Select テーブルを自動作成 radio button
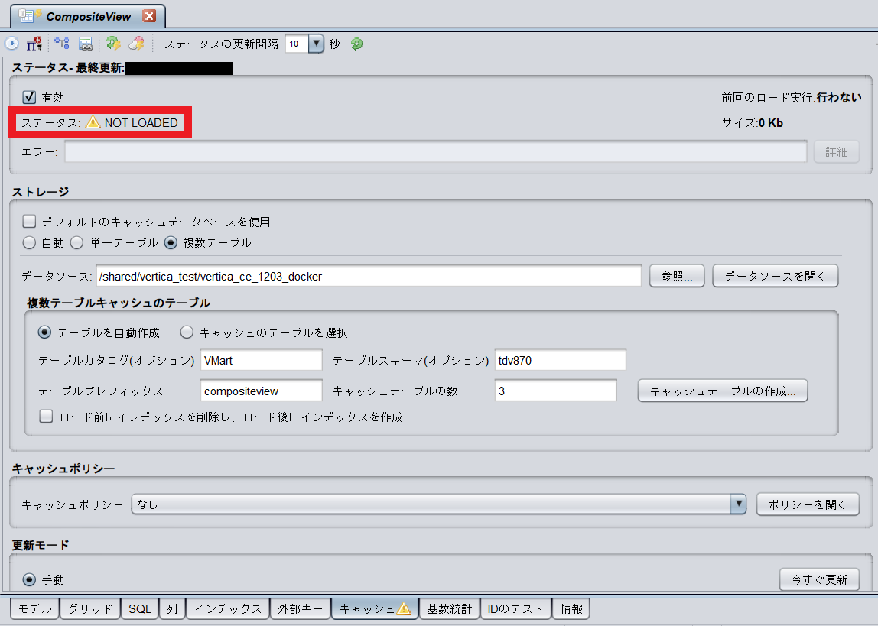Viewport: 878px width, 626px height. pos(44,332)
